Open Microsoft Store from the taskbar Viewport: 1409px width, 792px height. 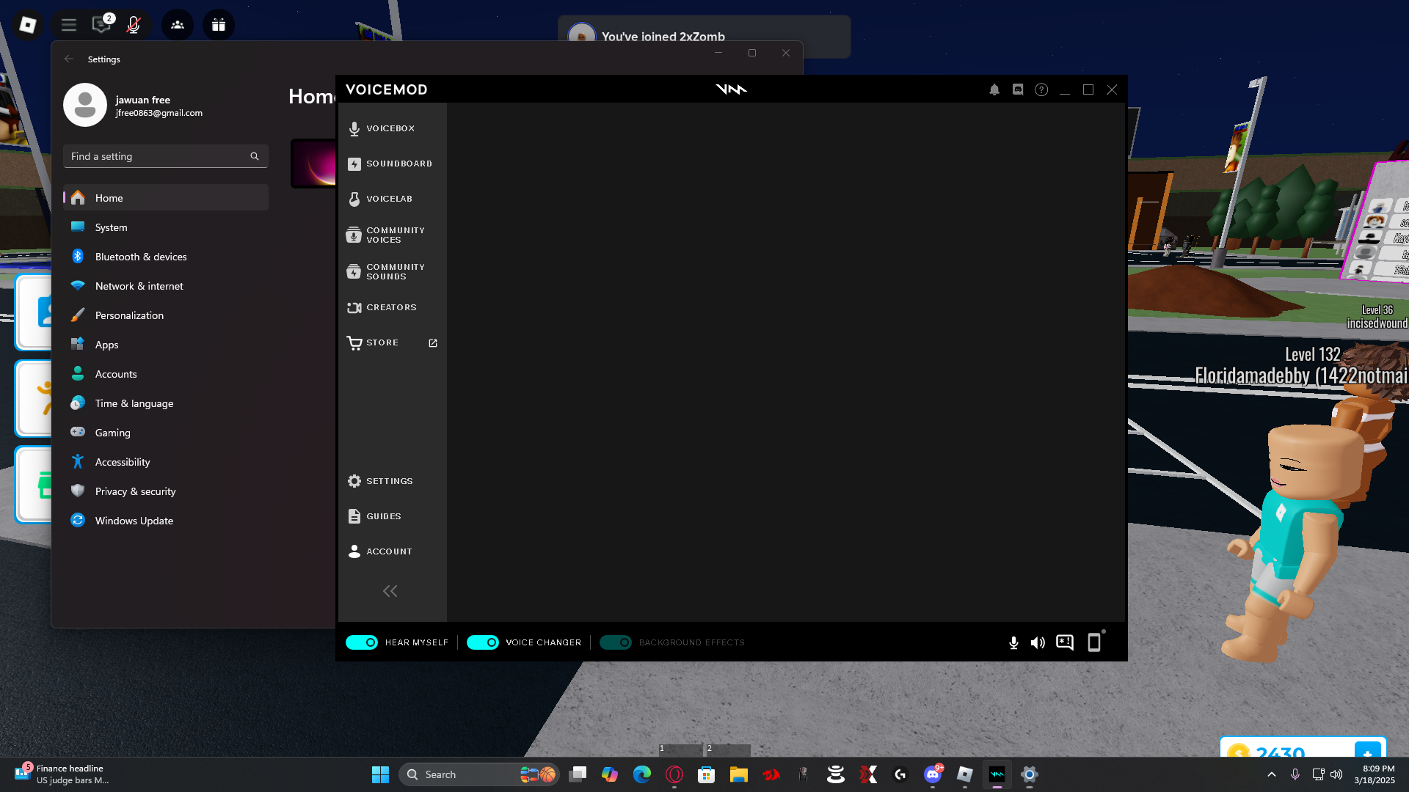coord(707,774)
